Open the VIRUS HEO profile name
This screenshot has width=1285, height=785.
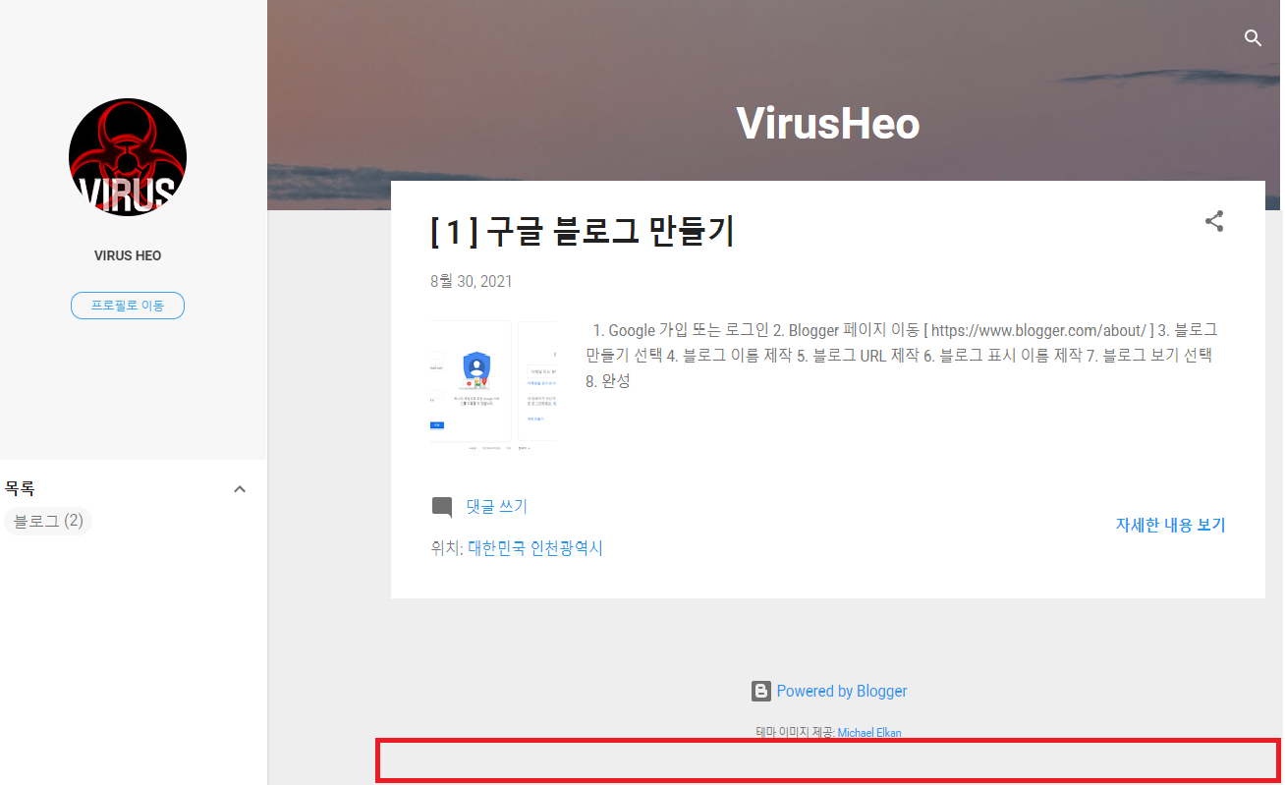(x=128, y=255)
